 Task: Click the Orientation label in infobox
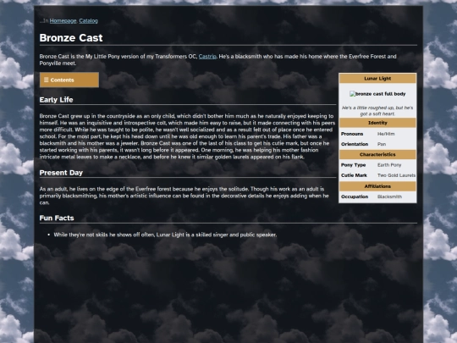(x=355, y=144)
